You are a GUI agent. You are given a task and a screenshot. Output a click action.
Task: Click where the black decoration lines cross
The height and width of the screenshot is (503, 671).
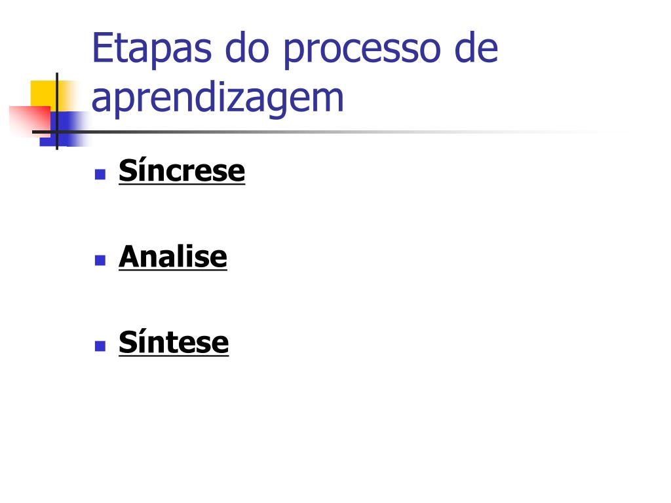(57, 132)
